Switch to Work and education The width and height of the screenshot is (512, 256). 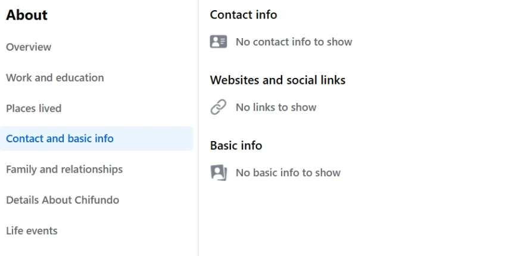tap(55, 77)
